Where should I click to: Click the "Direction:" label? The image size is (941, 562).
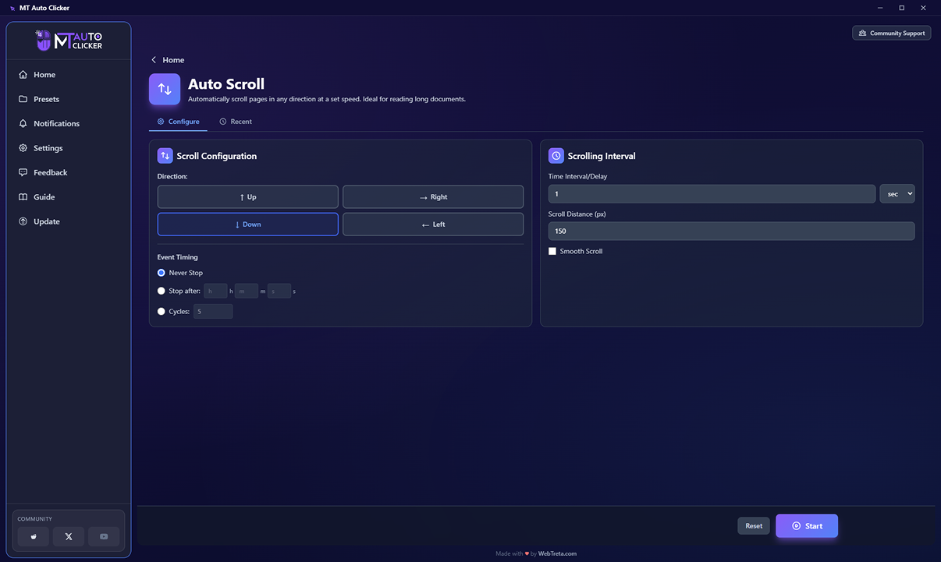tap(172, 177)
